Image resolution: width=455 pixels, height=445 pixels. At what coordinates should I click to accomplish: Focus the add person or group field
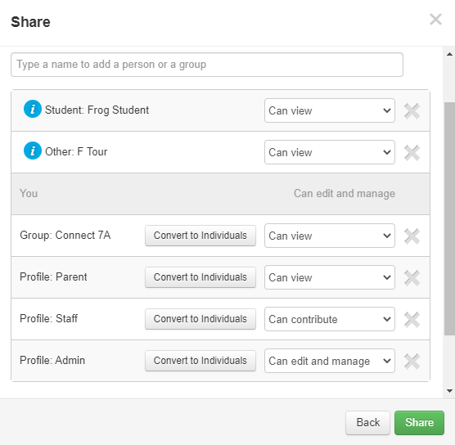pos(207,65)
